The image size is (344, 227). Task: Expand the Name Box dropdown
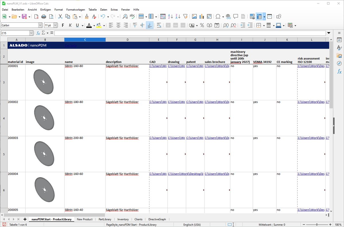pos(31,33)
